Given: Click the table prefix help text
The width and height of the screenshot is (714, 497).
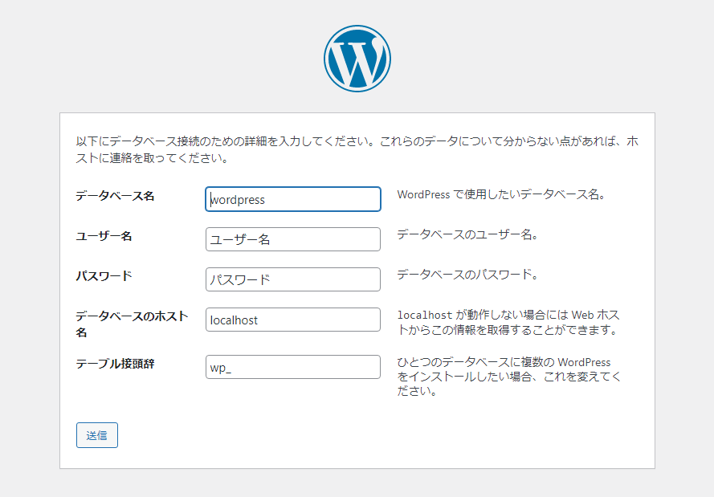Looking at the screenshot, I should click(x=508, y=377).
